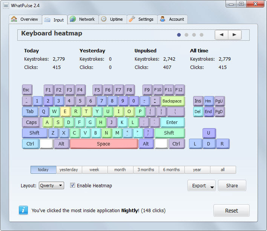Image resolution: width=267 pixels, height=231 pixels.
Task: Select the 6 months time range
Action: (172, 170)
